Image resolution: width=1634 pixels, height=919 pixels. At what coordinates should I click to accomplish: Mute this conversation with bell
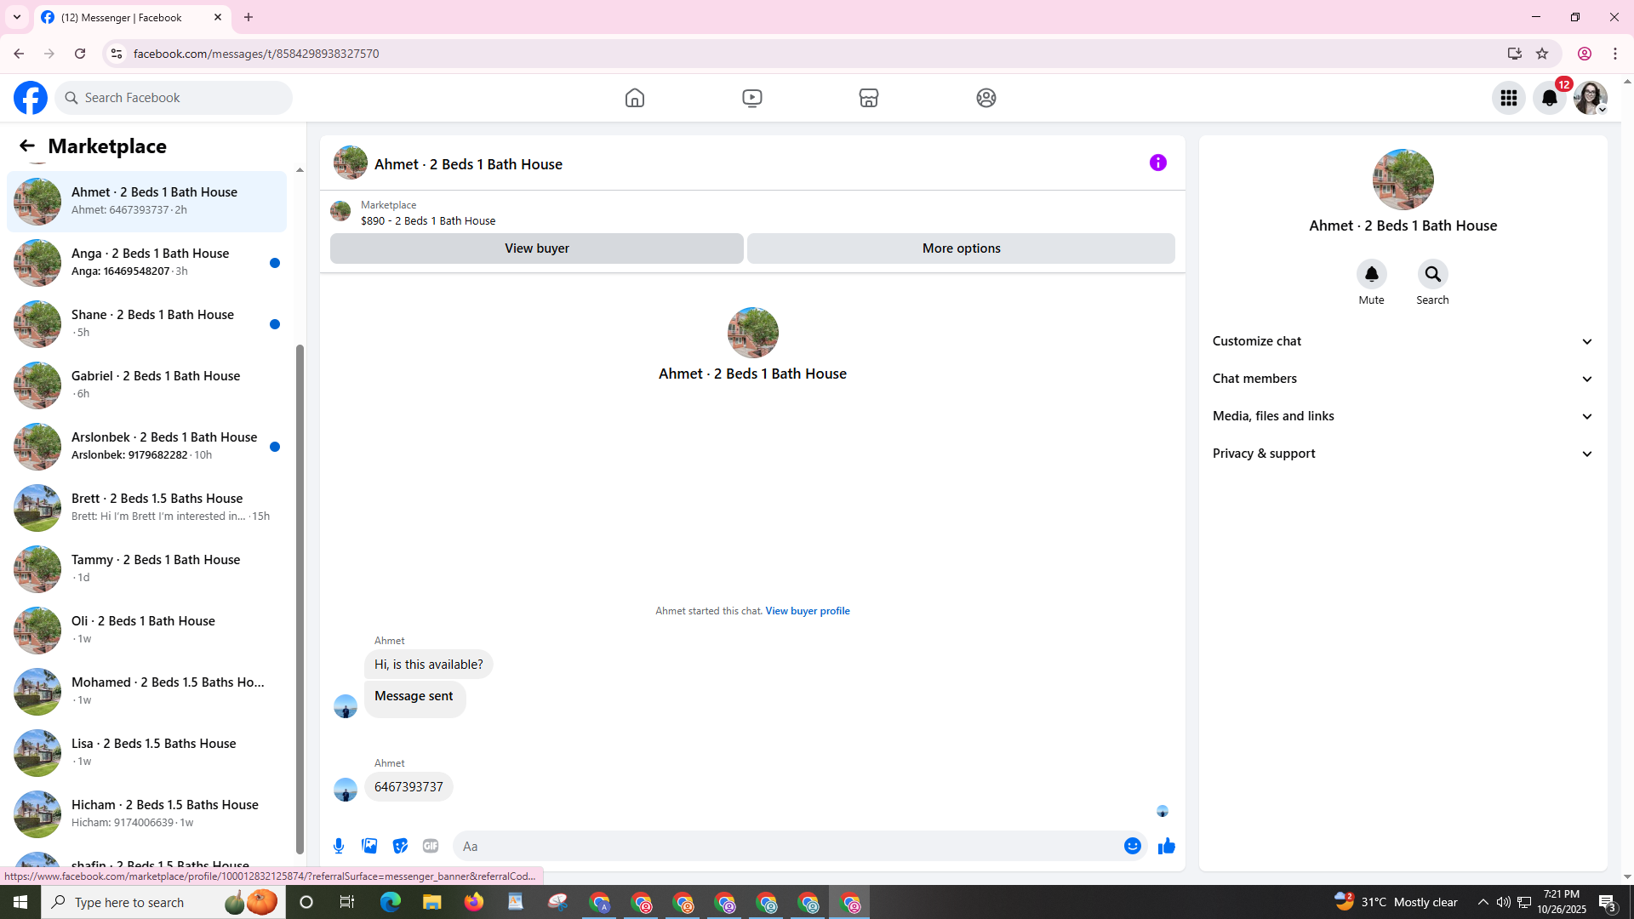(x=1371, y=274)
